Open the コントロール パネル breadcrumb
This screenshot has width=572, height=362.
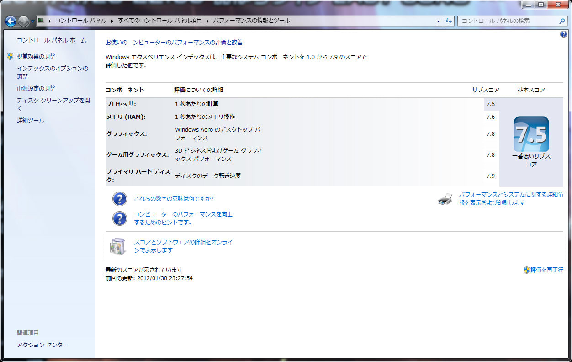tap(80, 21)
